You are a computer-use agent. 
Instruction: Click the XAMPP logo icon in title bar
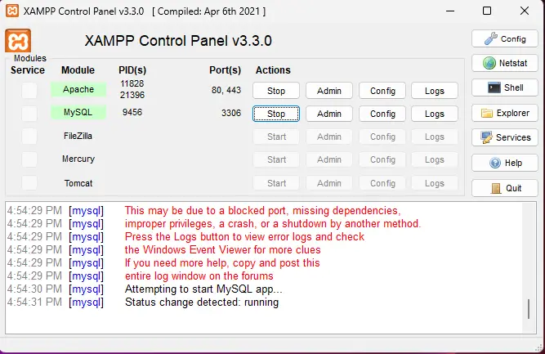point(12,11)
